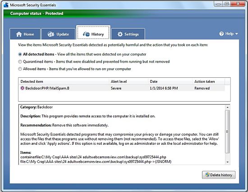Select the All detected items radio button
This screenshot has width=248, height=192.
pyautogui.click(x=20, y=54)
